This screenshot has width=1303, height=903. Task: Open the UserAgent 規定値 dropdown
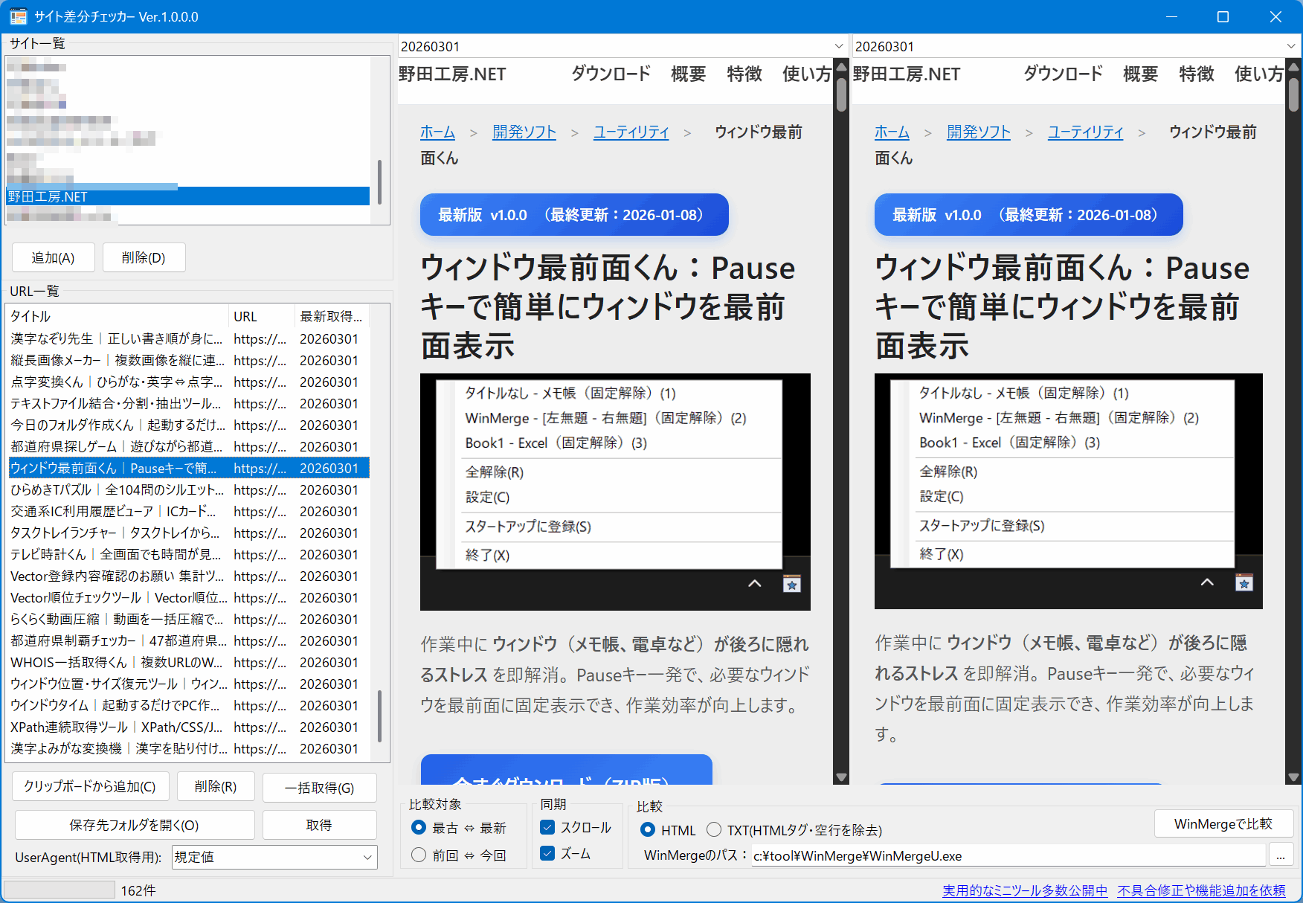coord(369,857)
